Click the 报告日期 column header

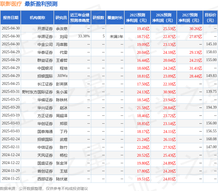(x=11, y=18)
